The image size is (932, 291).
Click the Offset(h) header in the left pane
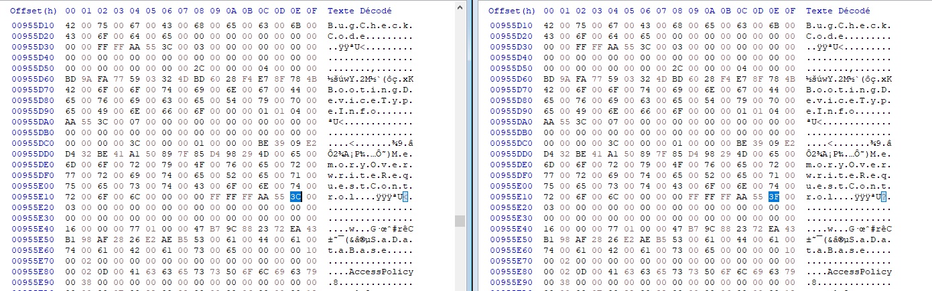point(33,11)
